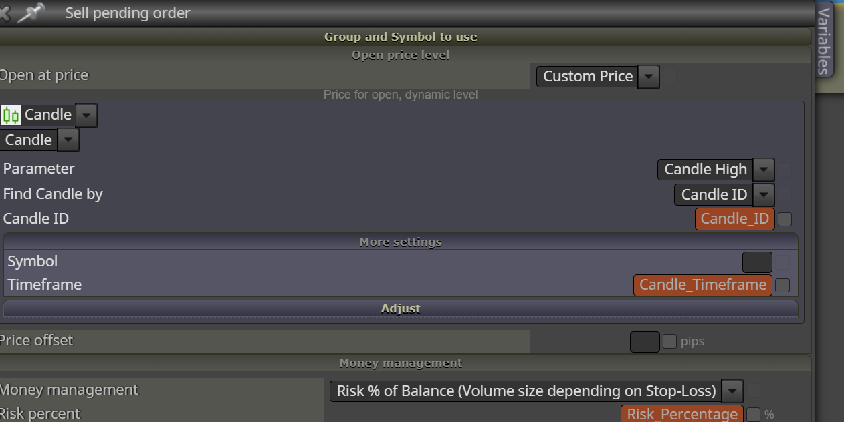Image resolution: width=844 pixels, height=422 pixels.
Task: Close the Sell pending order dialog
Action: click(4, 12)
